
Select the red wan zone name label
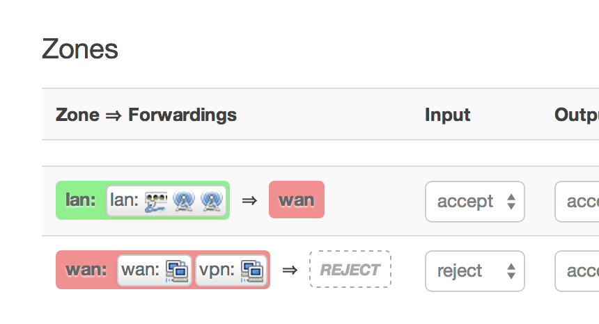[x=86, y=270]
